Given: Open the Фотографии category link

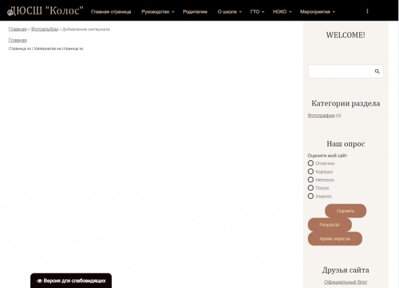Looking at the screenshot, I should click(321, 115).
